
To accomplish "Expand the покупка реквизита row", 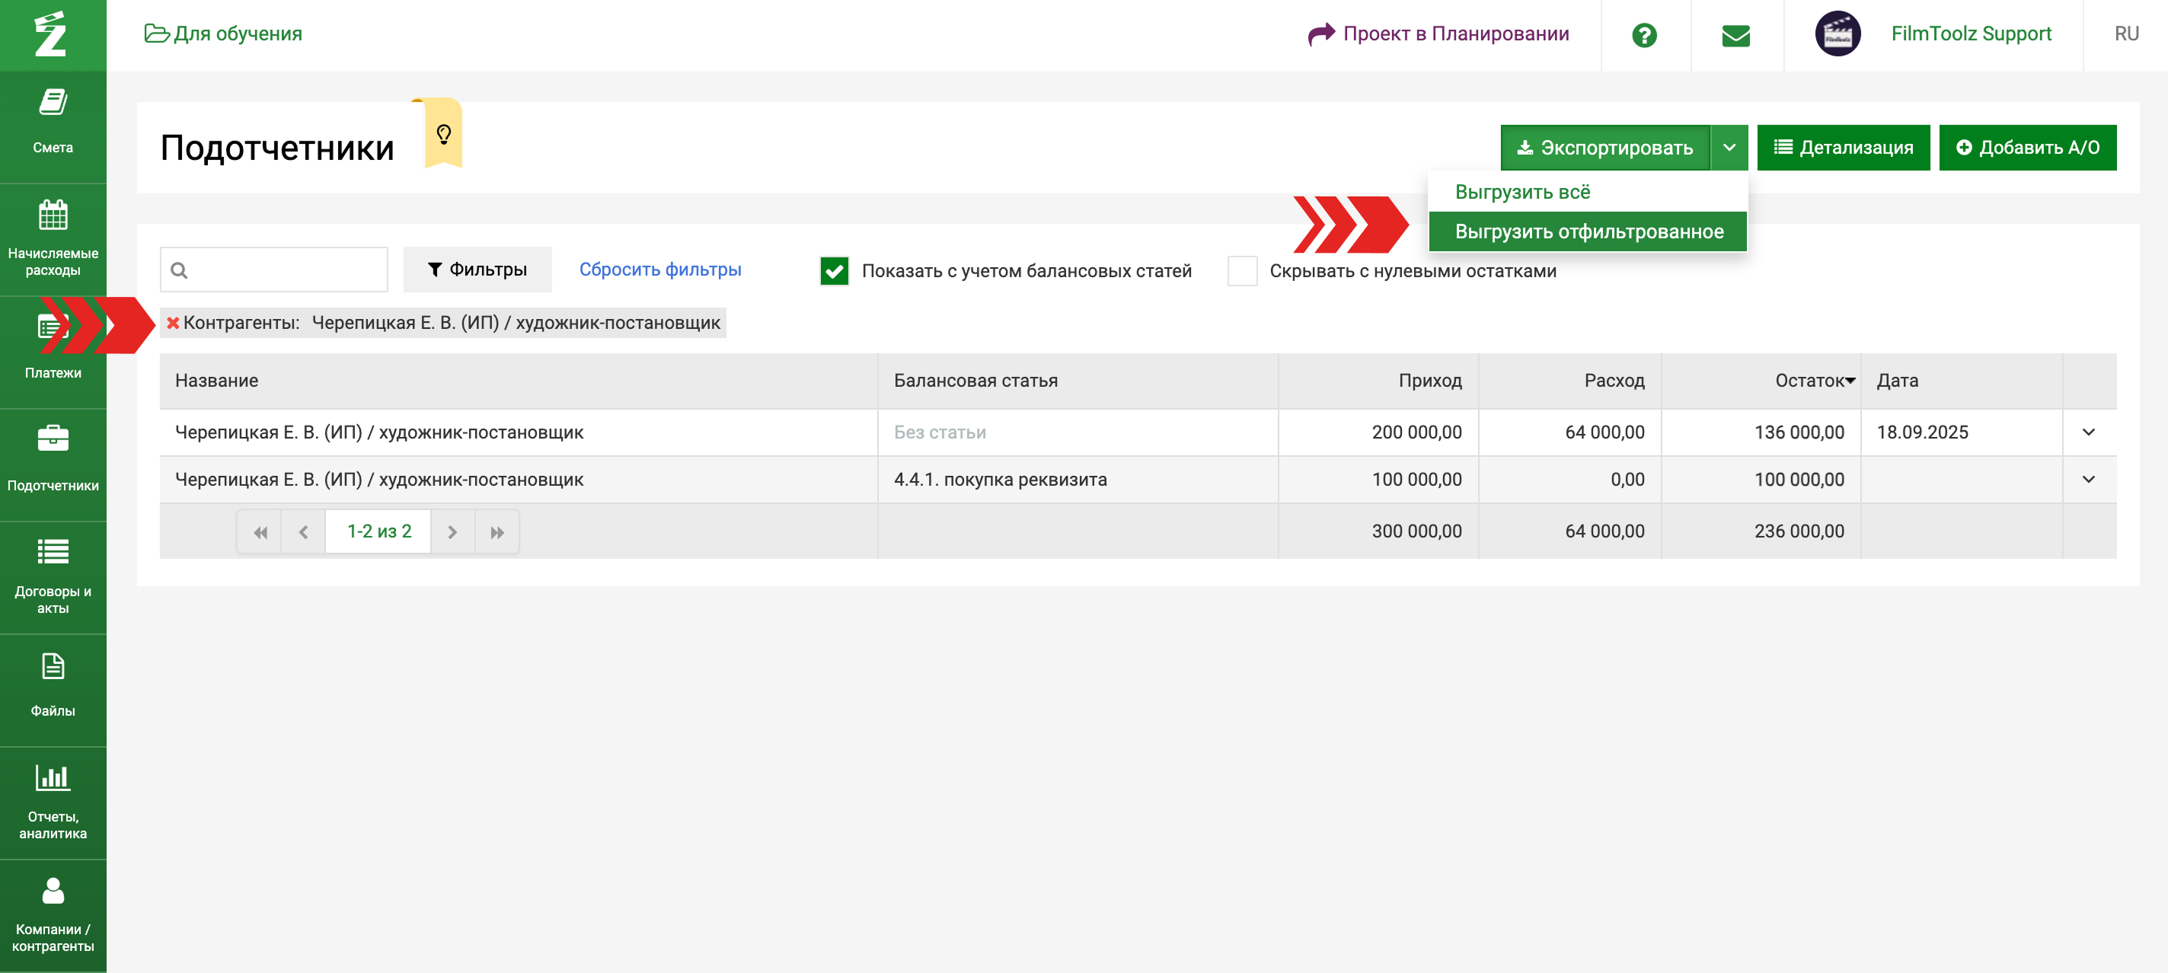I will (x=2088, y=480).
